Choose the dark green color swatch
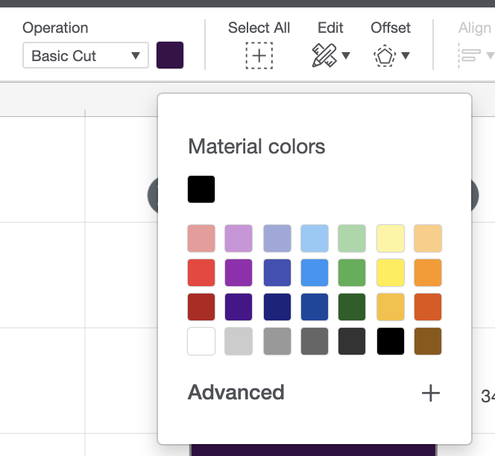 point(352,307)
